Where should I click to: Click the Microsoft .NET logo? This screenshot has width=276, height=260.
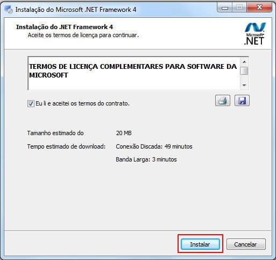[x=254, y=33]
